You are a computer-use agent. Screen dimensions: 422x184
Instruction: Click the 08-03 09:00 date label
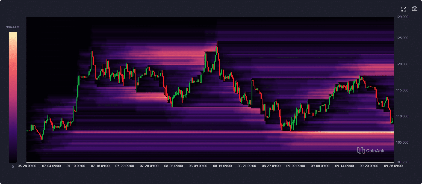(173, 166)
